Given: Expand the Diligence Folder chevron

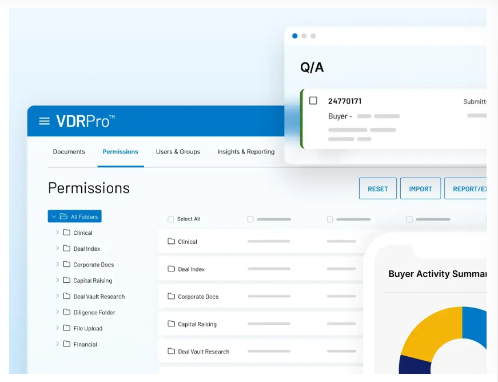Looking at the screenshot, I should coord(58,312).
